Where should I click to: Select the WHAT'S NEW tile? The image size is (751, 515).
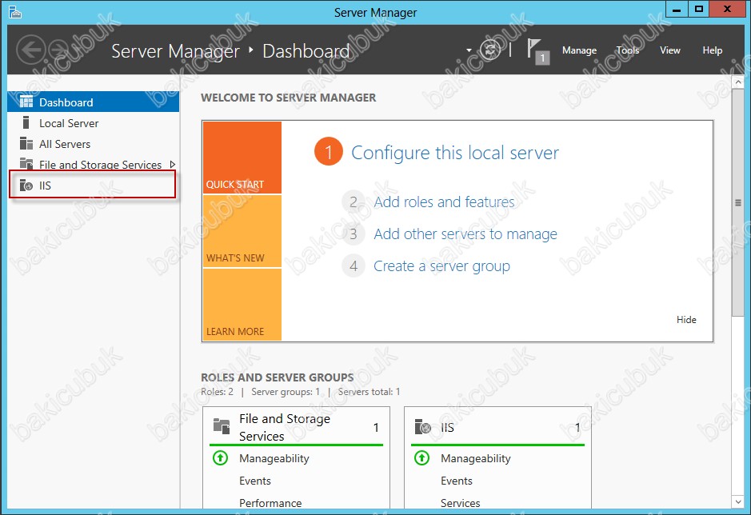pyautogui.click(x=242, y=231)
